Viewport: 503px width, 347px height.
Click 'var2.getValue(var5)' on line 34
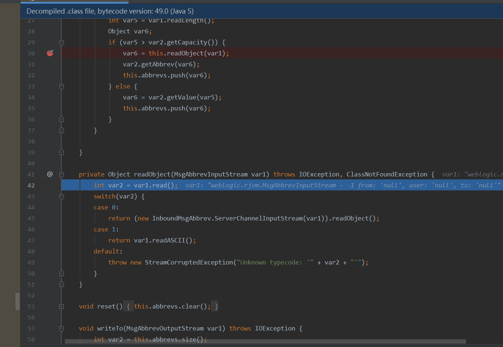(x=183, y=98)
